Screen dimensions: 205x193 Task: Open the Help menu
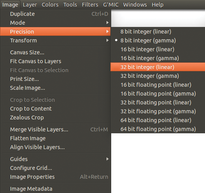coord(158,5)
